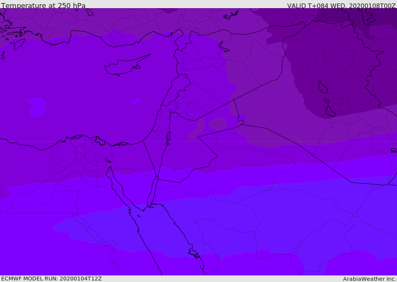
Task: Click the 'ArabiaWeather Inc' credit text
Action: (x=369, y=279)
